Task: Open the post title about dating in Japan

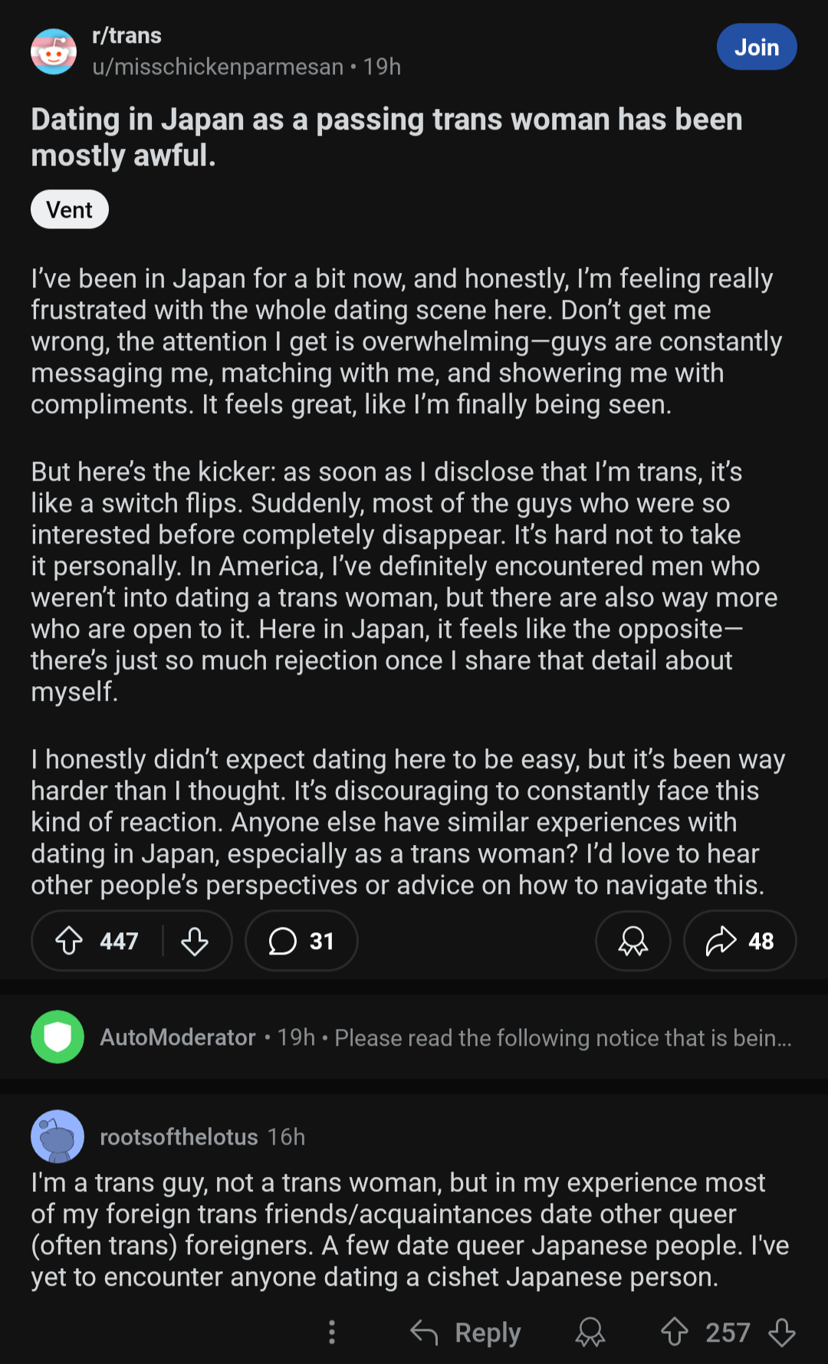Action: [386, 137]
